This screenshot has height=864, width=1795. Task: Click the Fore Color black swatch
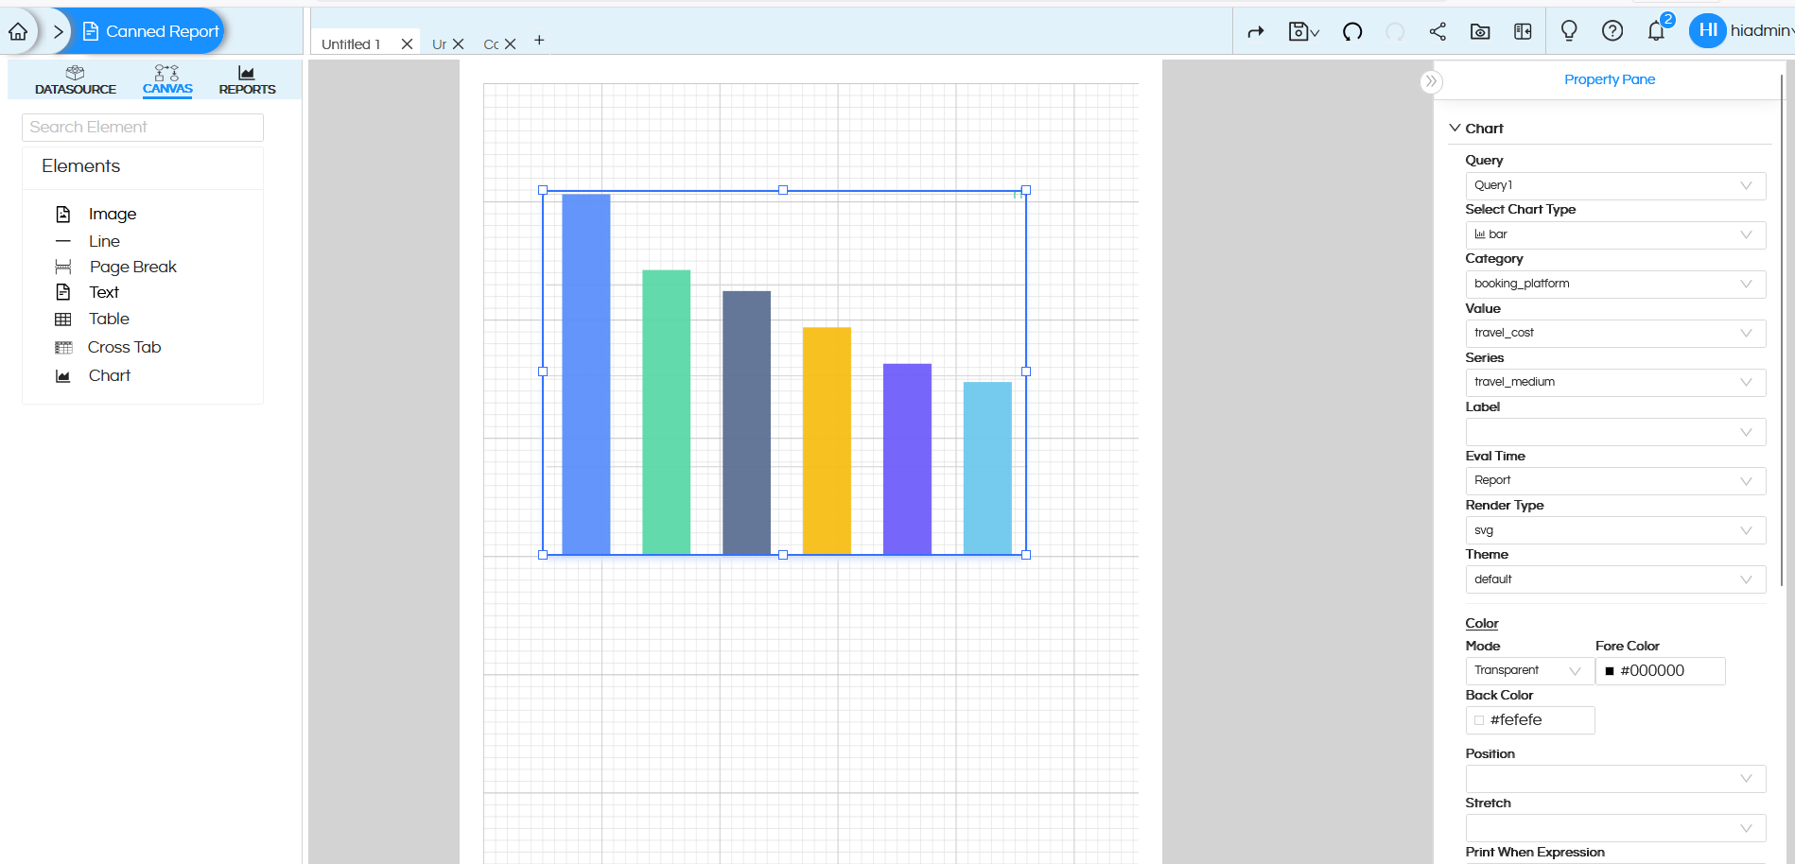tap(1611, 670)
